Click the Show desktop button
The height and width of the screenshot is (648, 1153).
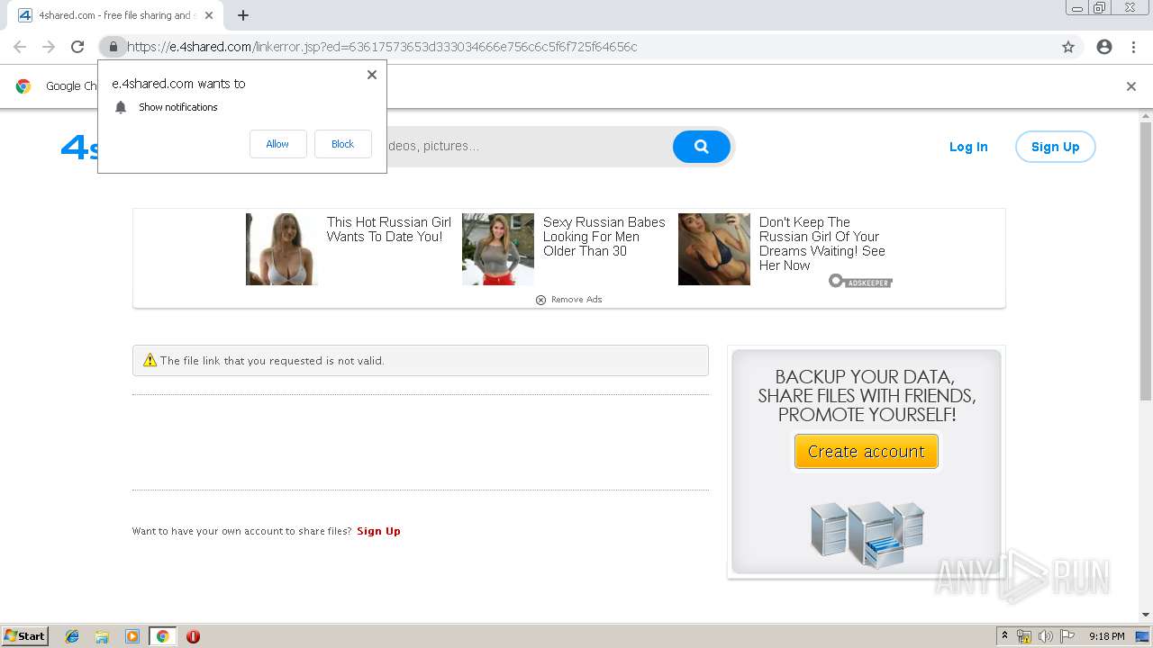coord(1144,636)
